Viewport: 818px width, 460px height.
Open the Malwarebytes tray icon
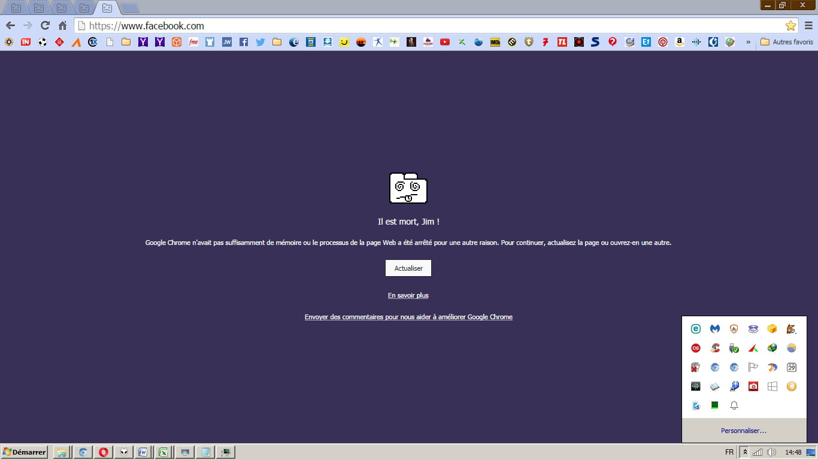[x=715, y=328]
